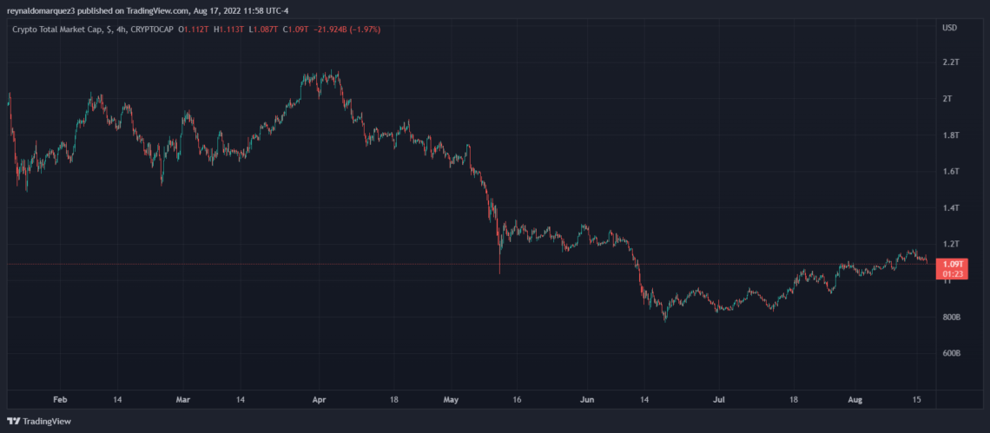Click the 800B price axis label

[952, 317]
